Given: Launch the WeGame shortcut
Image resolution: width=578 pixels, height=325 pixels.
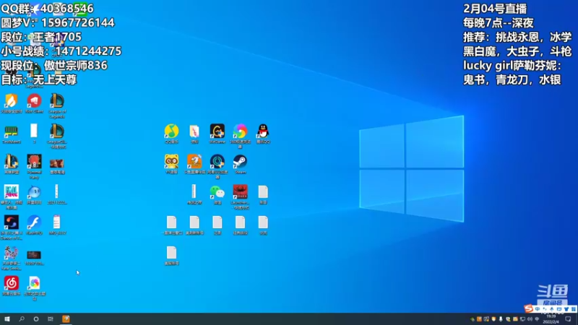Looking at the screenshot, I should pyautogui.click(x=217, y=131).
